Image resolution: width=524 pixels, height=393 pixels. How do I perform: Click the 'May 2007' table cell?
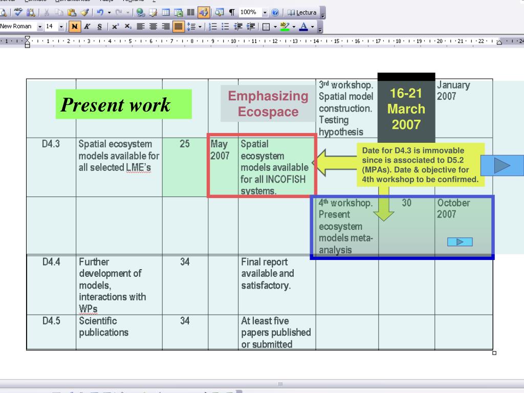(223, 167)
